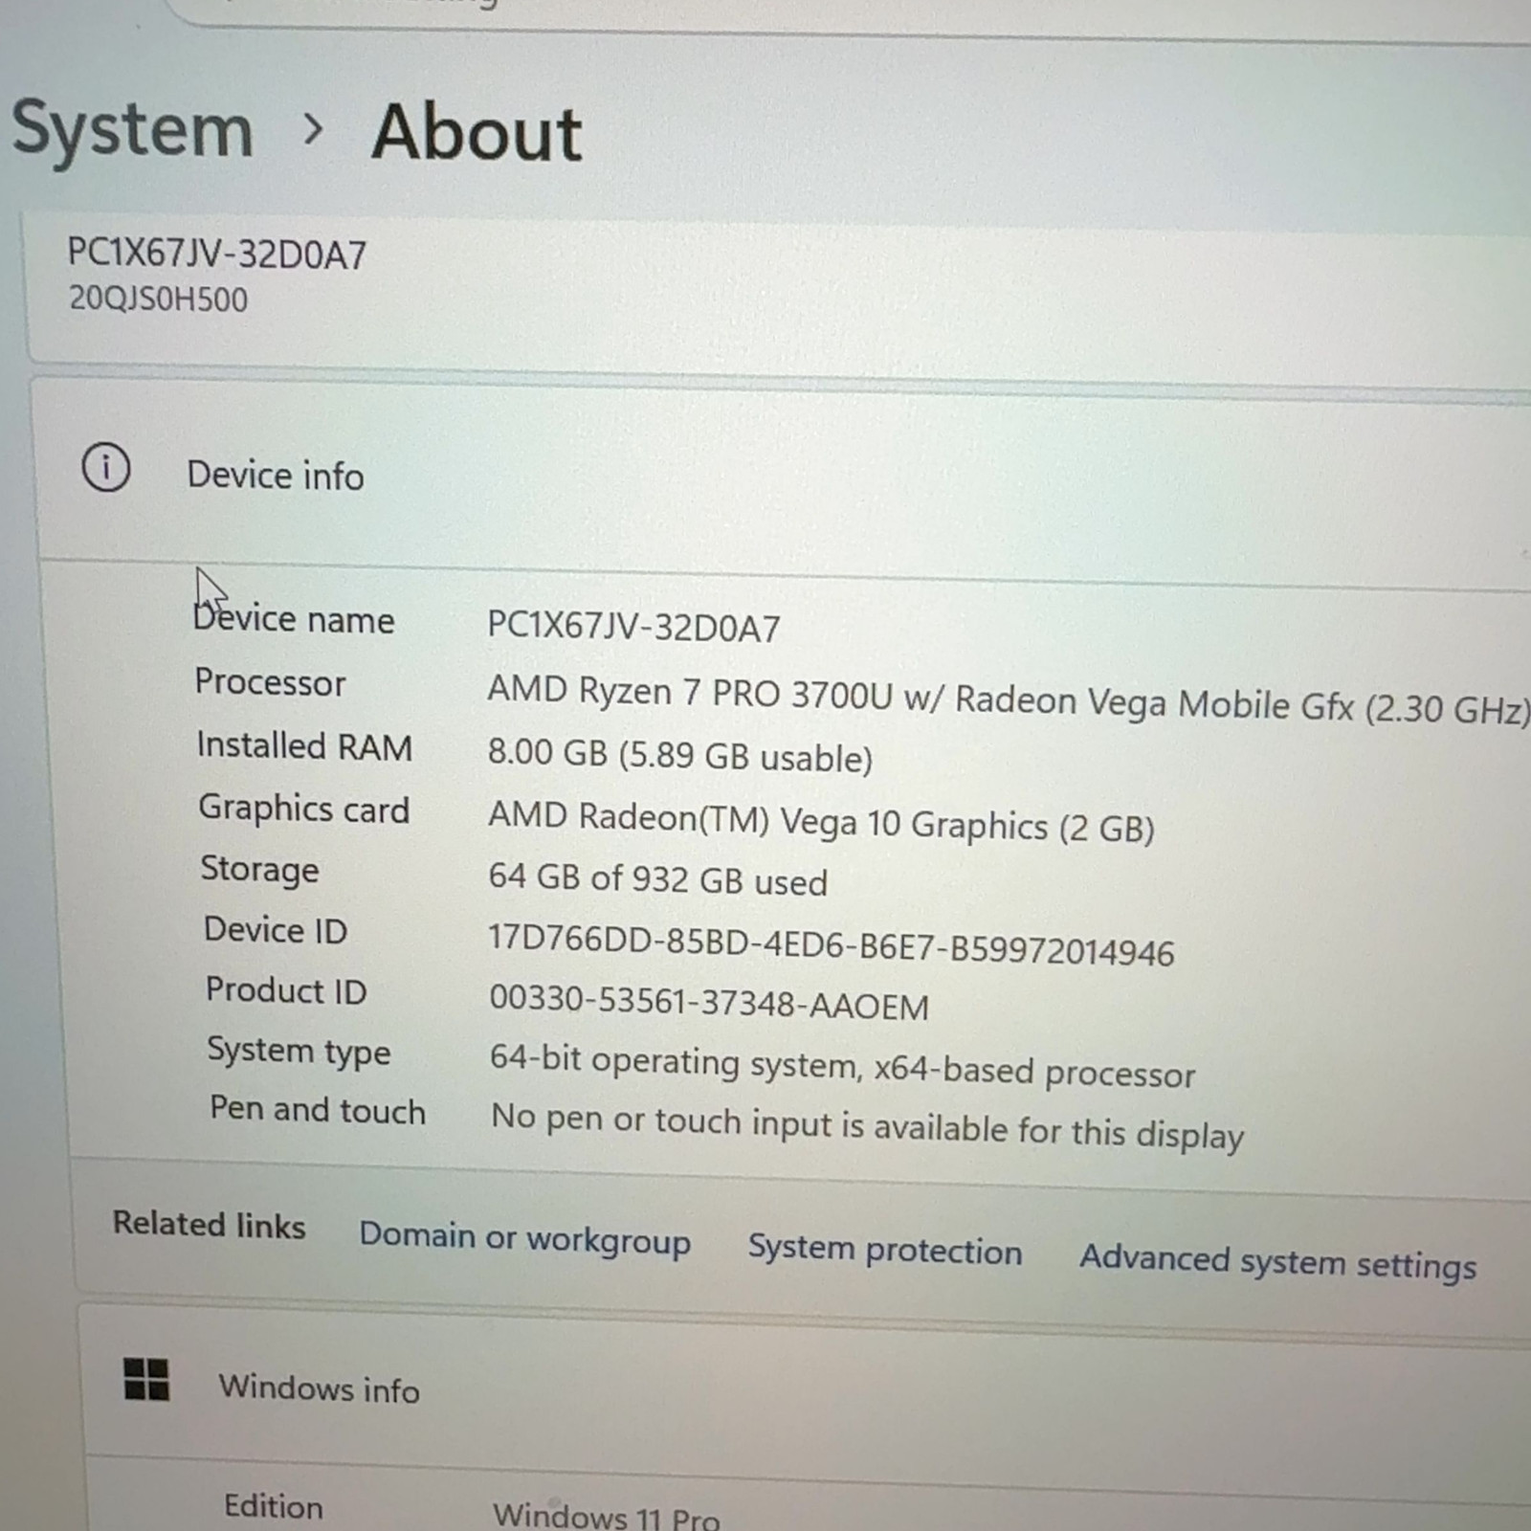Select the 8.00 GB installed RAM value
The image size is (1531, 1531).
click(680, 755)
